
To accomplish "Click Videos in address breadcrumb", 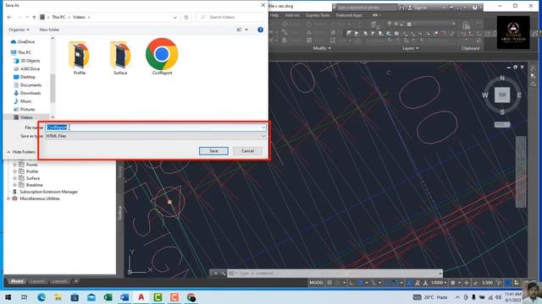I will coord(79,17).
